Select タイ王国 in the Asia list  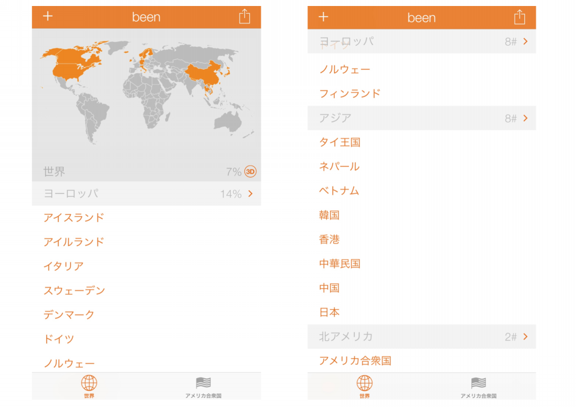point(339,142)
